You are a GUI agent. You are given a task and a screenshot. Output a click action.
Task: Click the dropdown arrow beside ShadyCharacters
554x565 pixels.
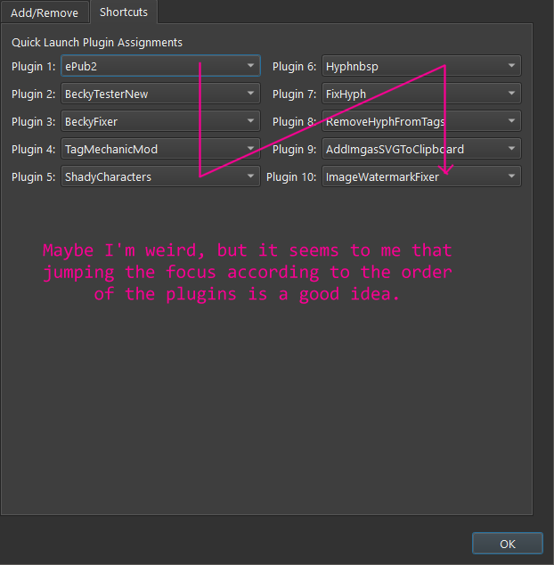click(251, 176)
